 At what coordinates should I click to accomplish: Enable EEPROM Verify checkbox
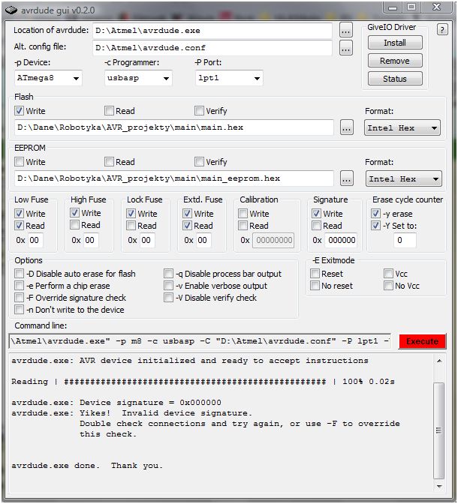(199, 162)
